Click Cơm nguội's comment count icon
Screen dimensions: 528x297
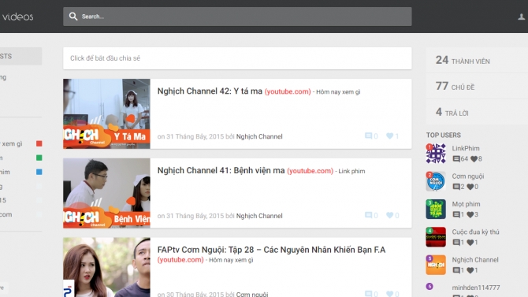456,187
